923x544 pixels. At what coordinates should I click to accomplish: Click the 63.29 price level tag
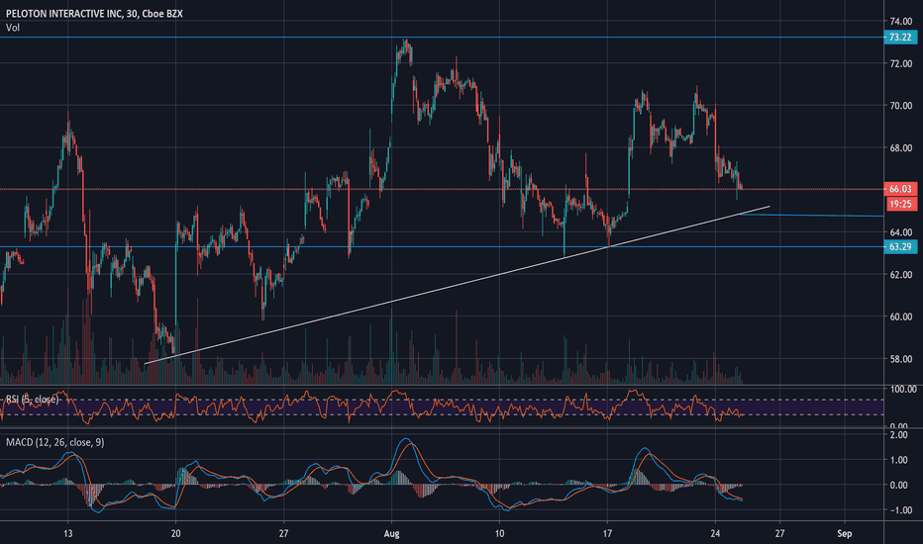[900, 246]
